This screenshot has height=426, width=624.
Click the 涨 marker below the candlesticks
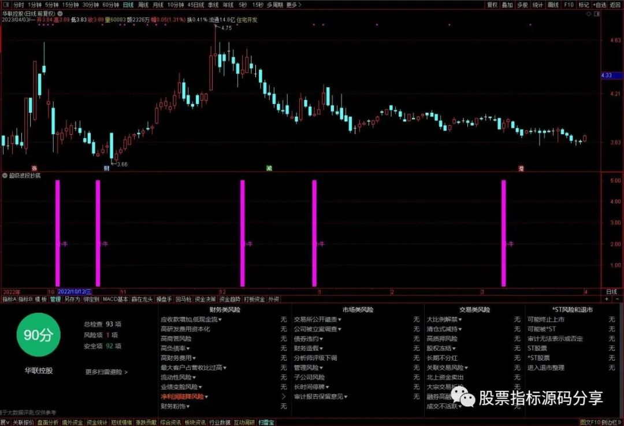coord(34,168)
